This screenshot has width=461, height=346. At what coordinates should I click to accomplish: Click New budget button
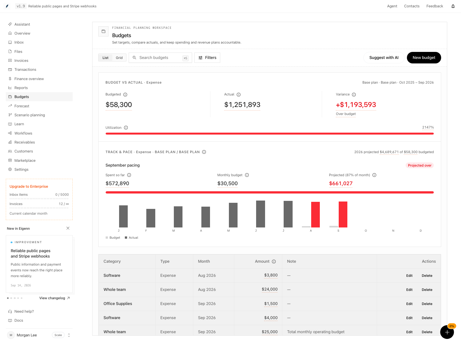(424, 58)
